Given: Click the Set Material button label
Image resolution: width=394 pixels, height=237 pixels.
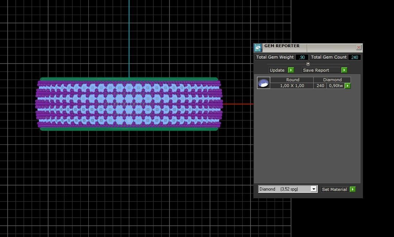Looking at the screenshot, I should 334,189.
